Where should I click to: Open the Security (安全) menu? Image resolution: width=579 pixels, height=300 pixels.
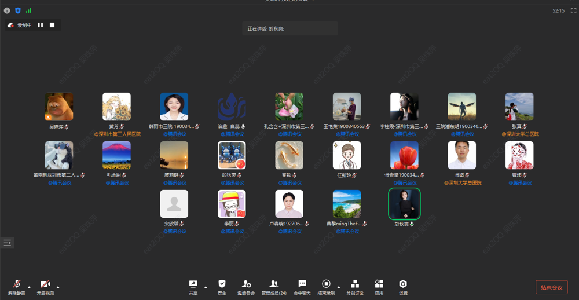click(x=222, y=287)
